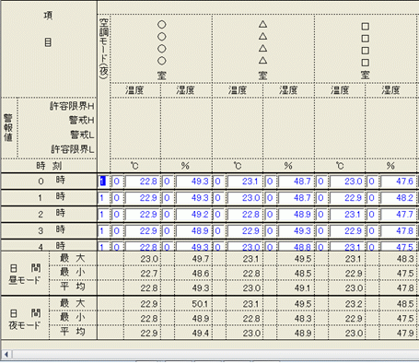Select the 48.9 humidity field at 3時
Image resolution: width=419 pixels, height=363 pixels.
(x=193, y=231)
